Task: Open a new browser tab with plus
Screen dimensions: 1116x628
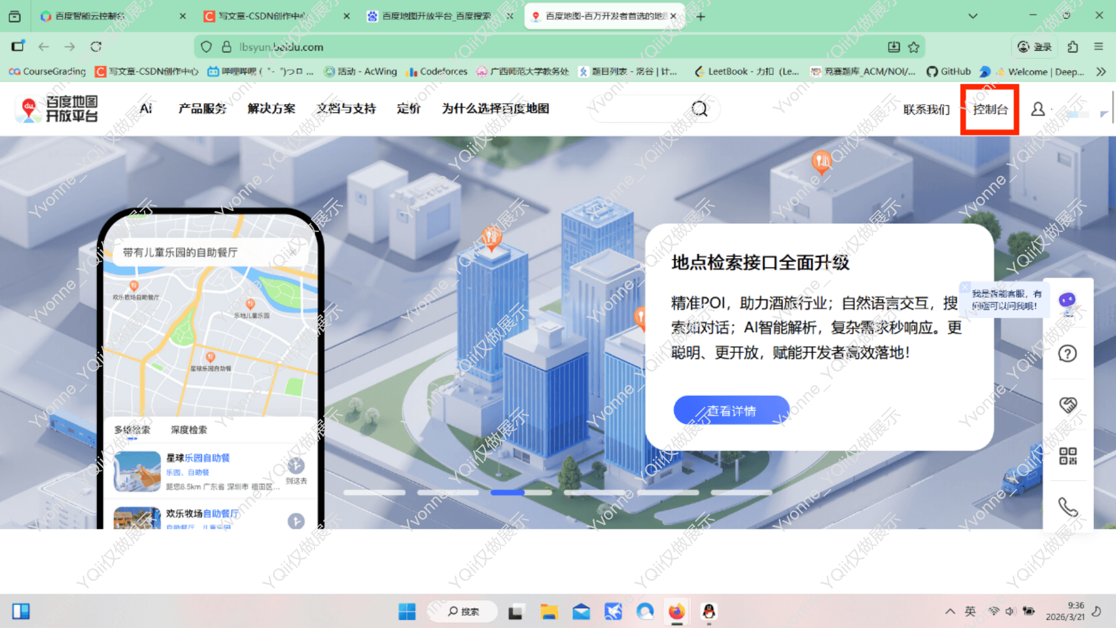Action: click(701, 16)
